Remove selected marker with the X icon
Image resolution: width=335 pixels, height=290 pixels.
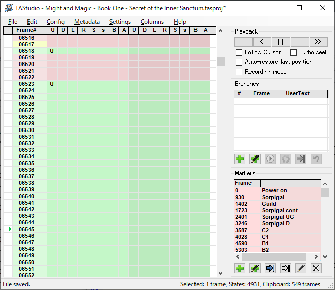316,268
